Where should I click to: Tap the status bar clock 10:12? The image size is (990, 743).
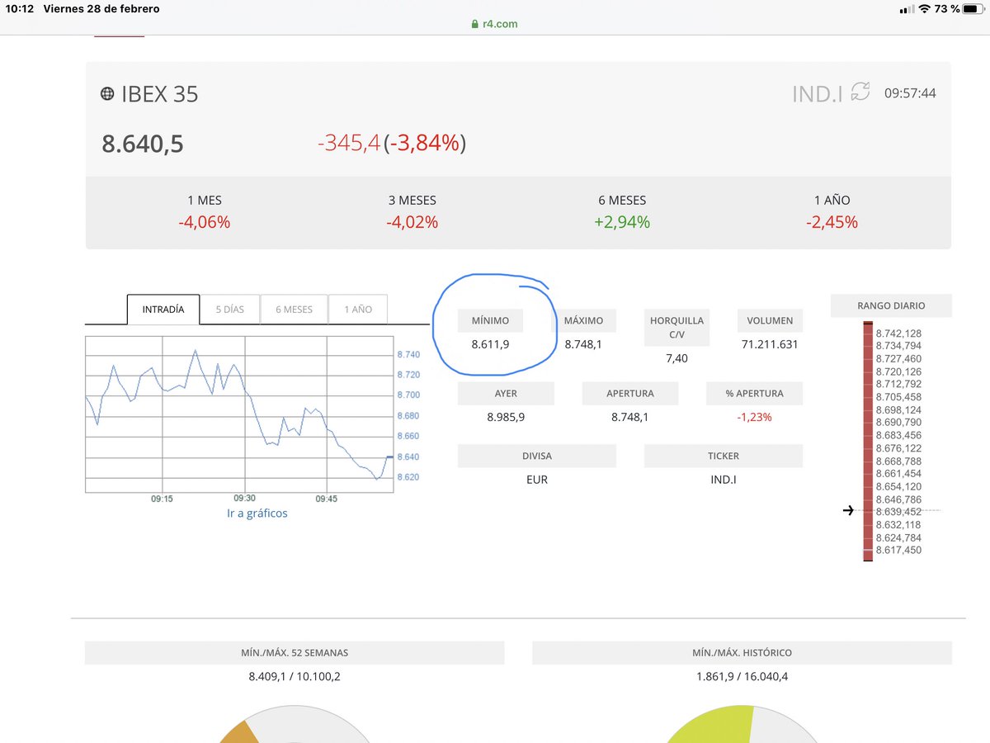[x=18, y=9]
